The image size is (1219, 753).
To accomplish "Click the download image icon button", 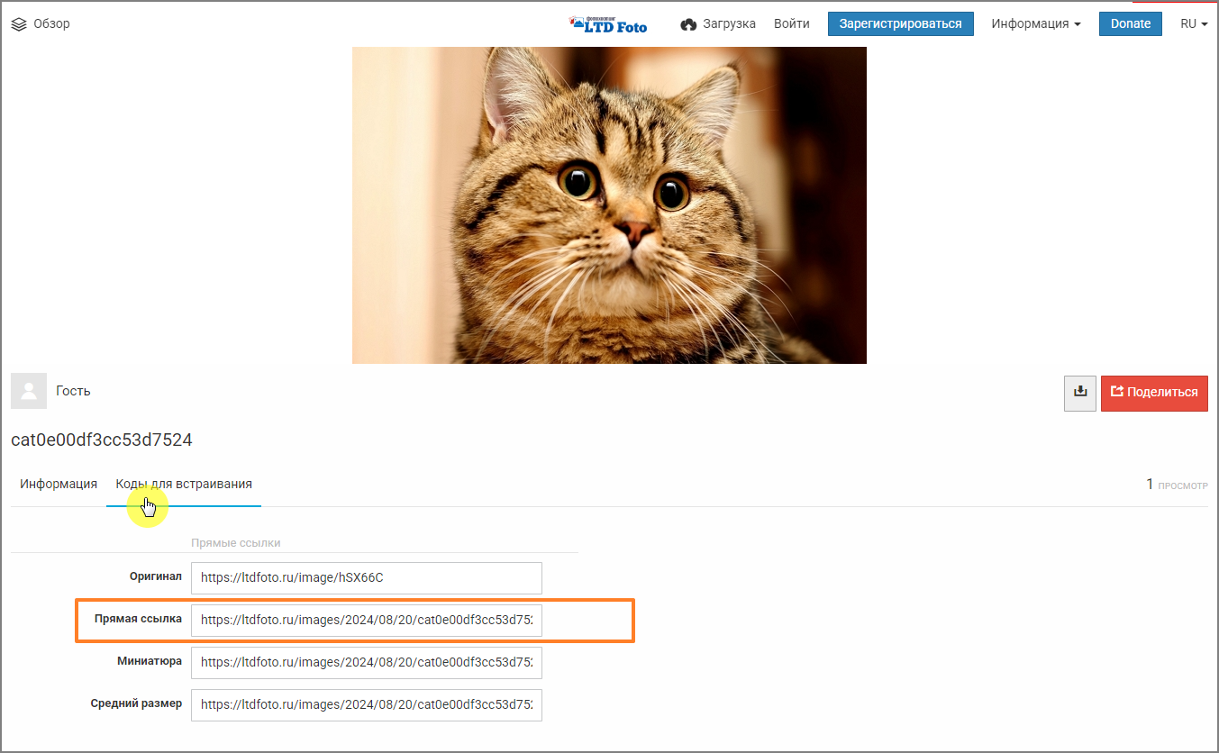I will tap(1080, 393).
